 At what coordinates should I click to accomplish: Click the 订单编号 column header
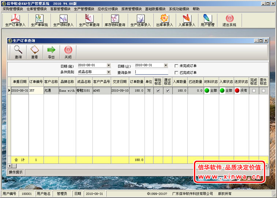point(36,82)
